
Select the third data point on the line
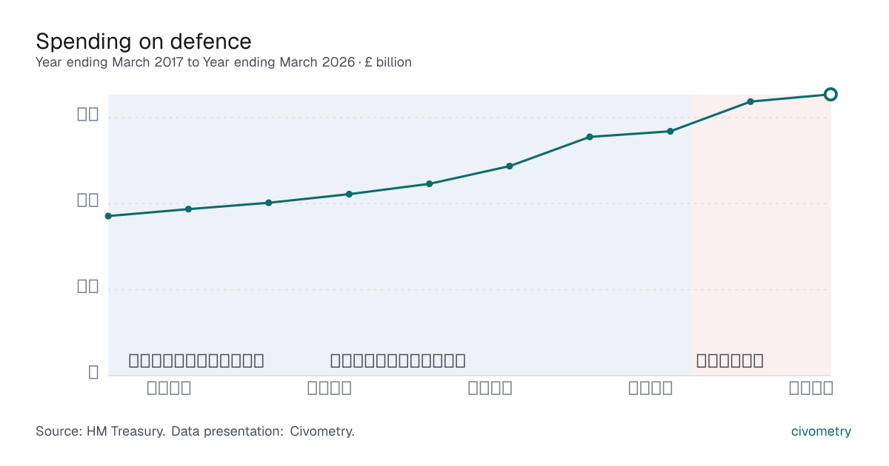tap(269, 203)
